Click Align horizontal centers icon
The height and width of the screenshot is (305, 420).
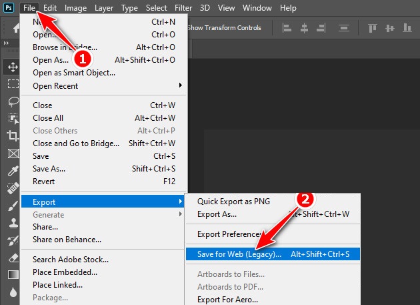coord(304,27)
